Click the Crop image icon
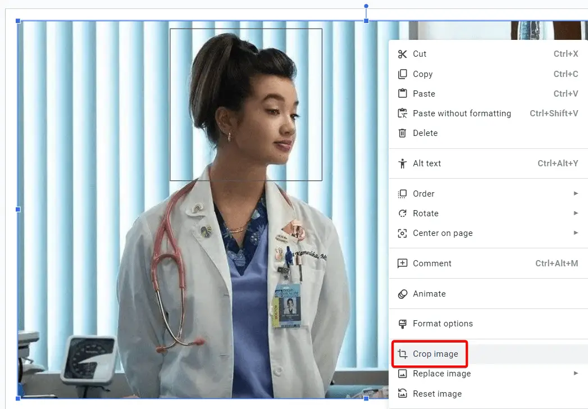 402,354
